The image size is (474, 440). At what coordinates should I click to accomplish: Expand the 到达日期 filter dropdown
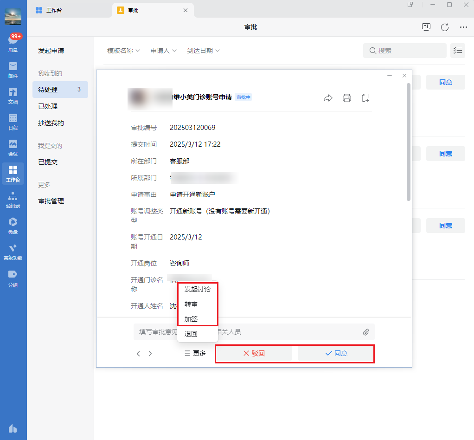203,51
